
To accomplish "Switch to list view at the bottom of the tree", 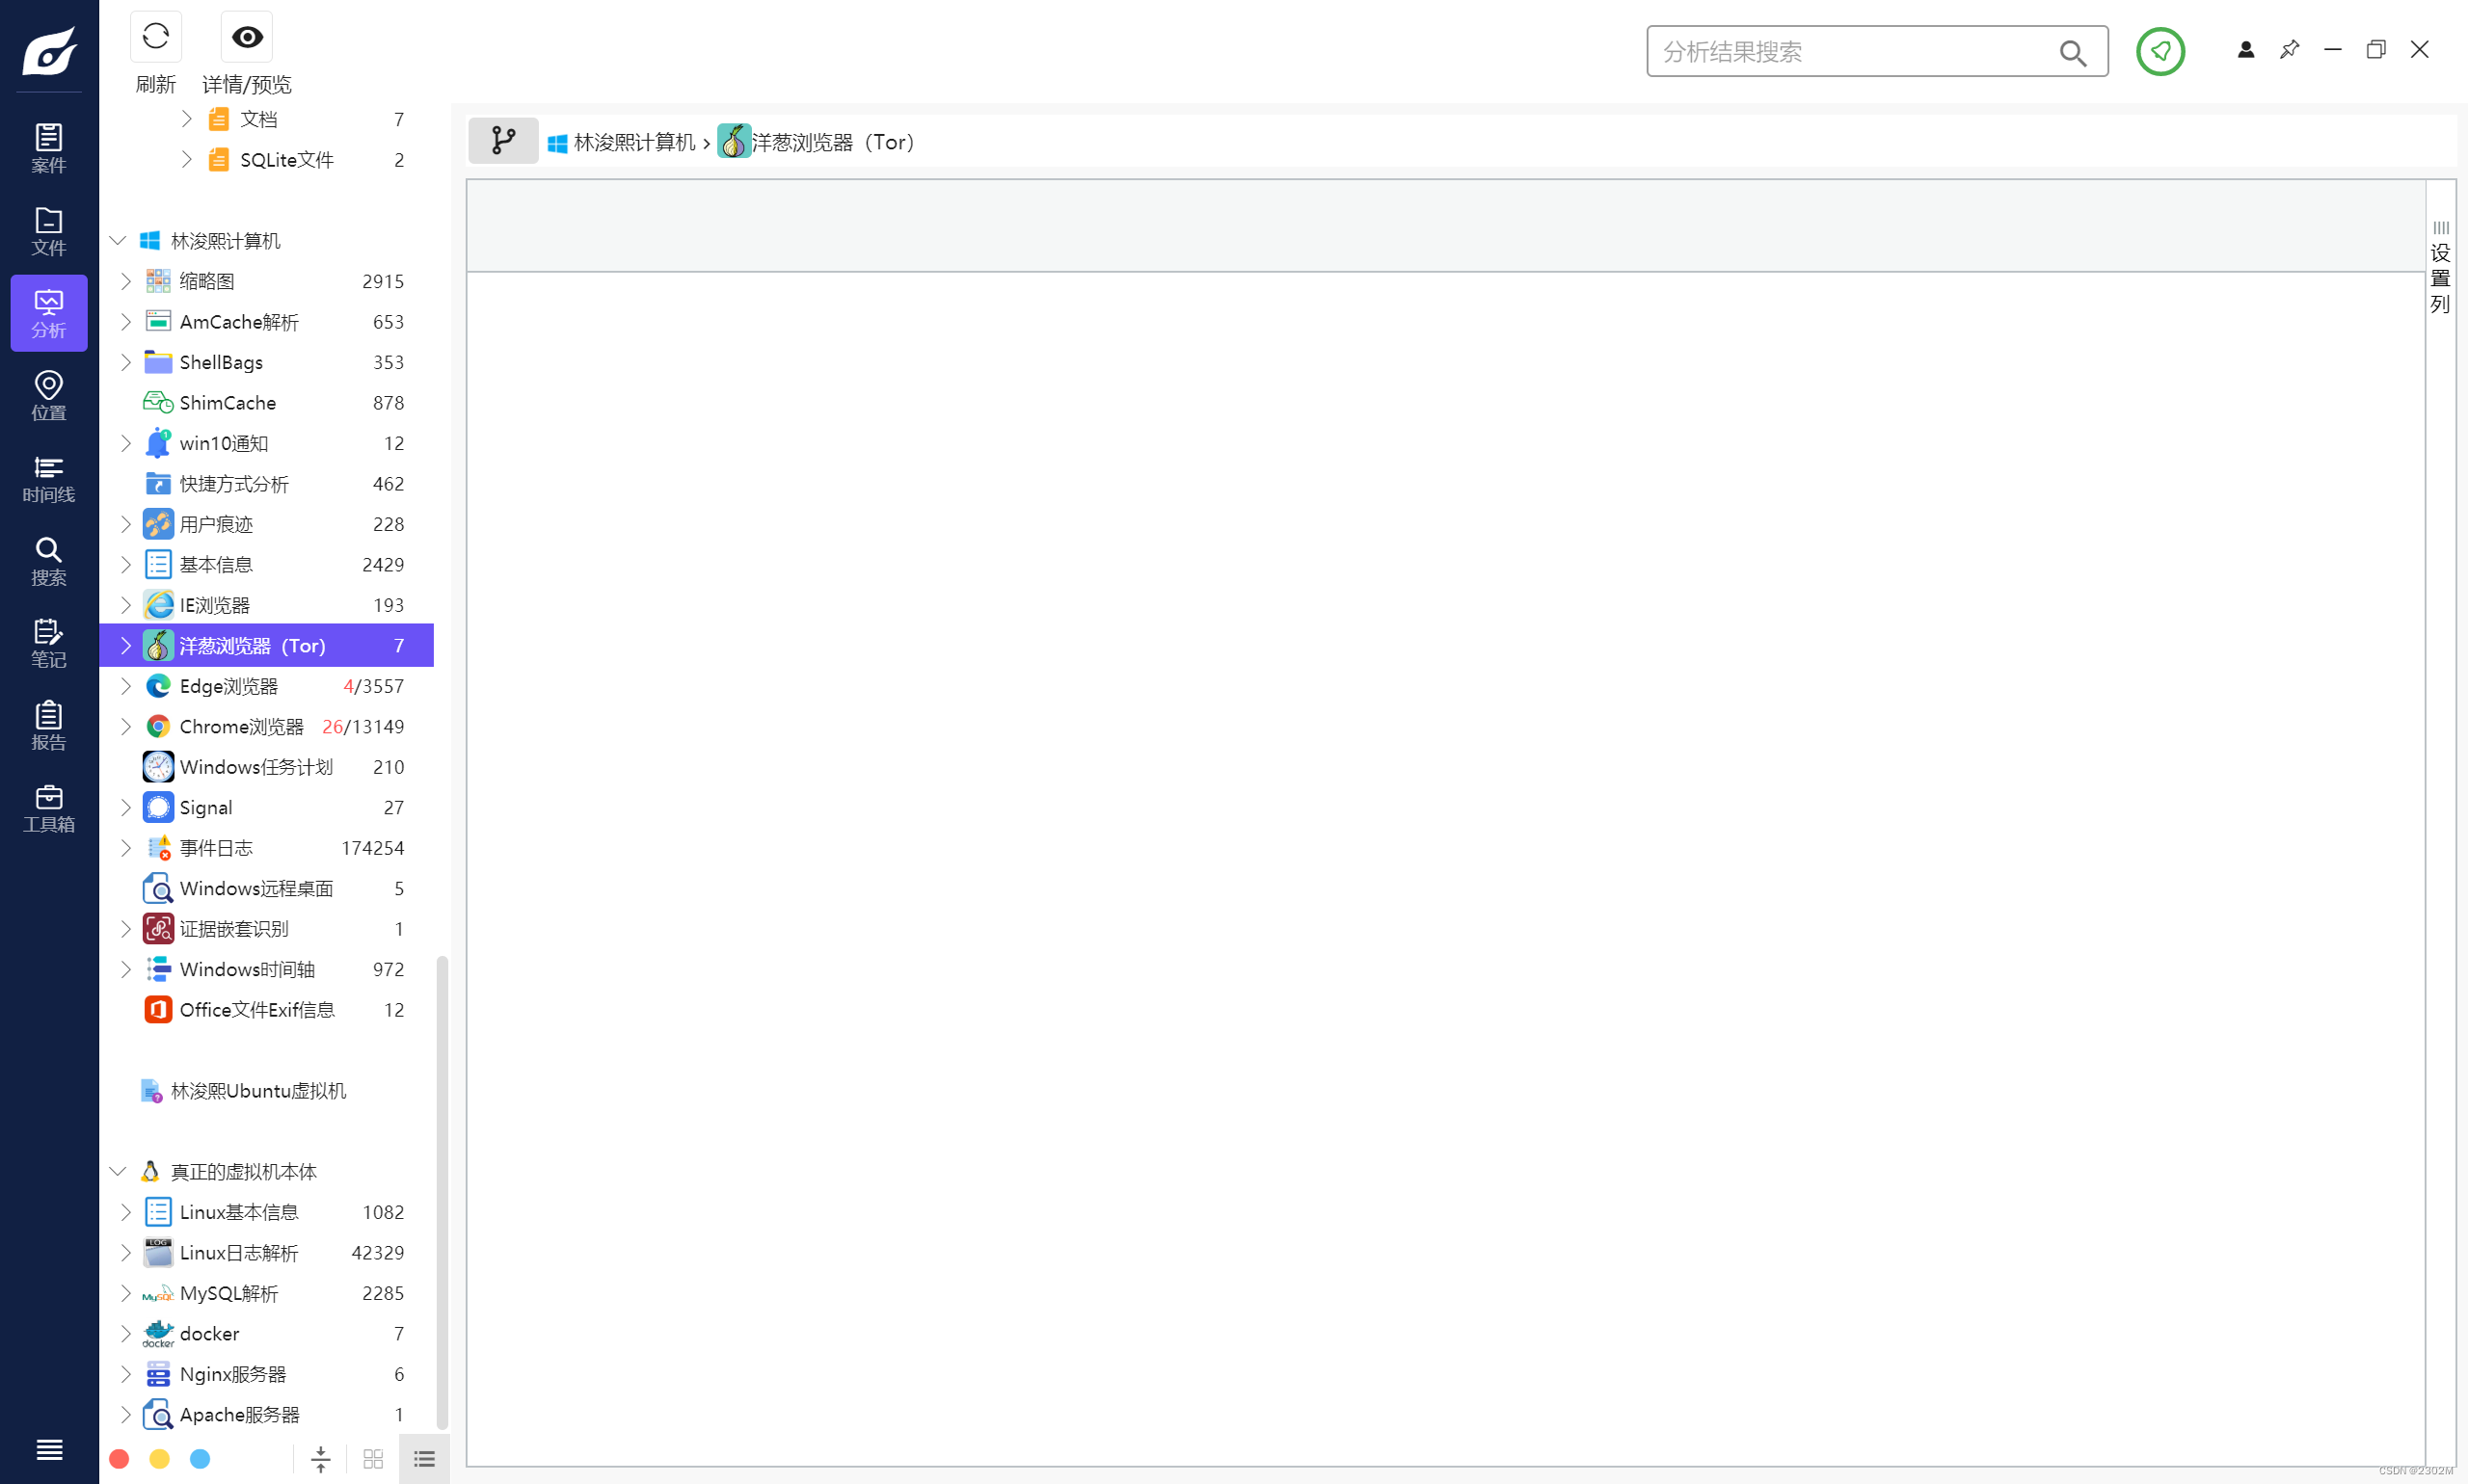I will coord(424,1459).
